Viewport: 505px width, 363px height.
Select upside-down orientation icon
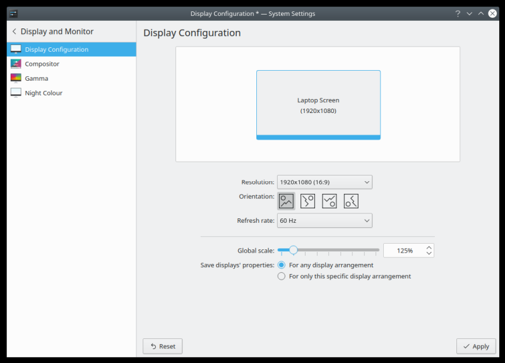[x=329, y=201]
